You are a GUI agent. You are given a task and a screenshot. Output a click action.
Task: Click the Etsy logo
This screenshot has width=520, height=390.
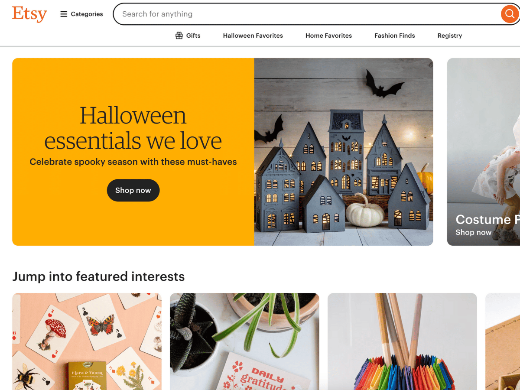29,14
